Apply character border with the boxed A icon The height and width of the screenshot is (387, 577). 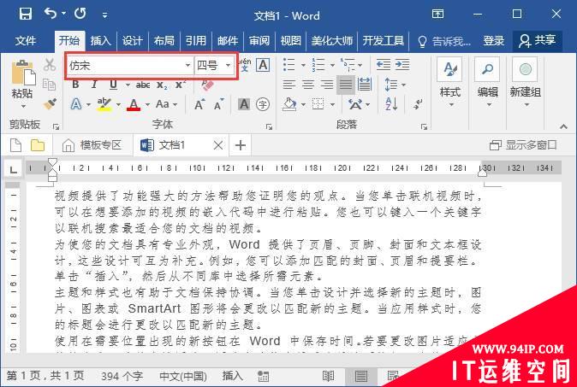pos(263,65)
